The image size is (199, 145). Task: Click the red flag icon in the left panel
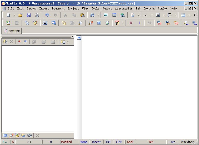(x=19, y=42)
